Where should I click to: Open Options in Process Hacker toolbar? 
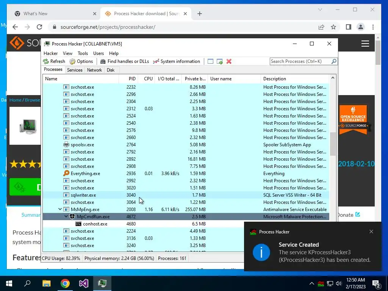[x=81, y=61]
